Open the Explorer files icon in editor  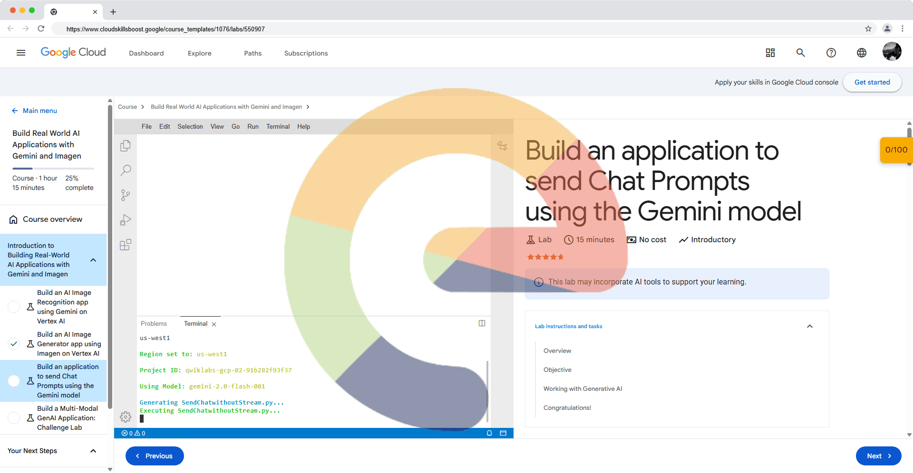pyautogui.click(x=126, y=146)
